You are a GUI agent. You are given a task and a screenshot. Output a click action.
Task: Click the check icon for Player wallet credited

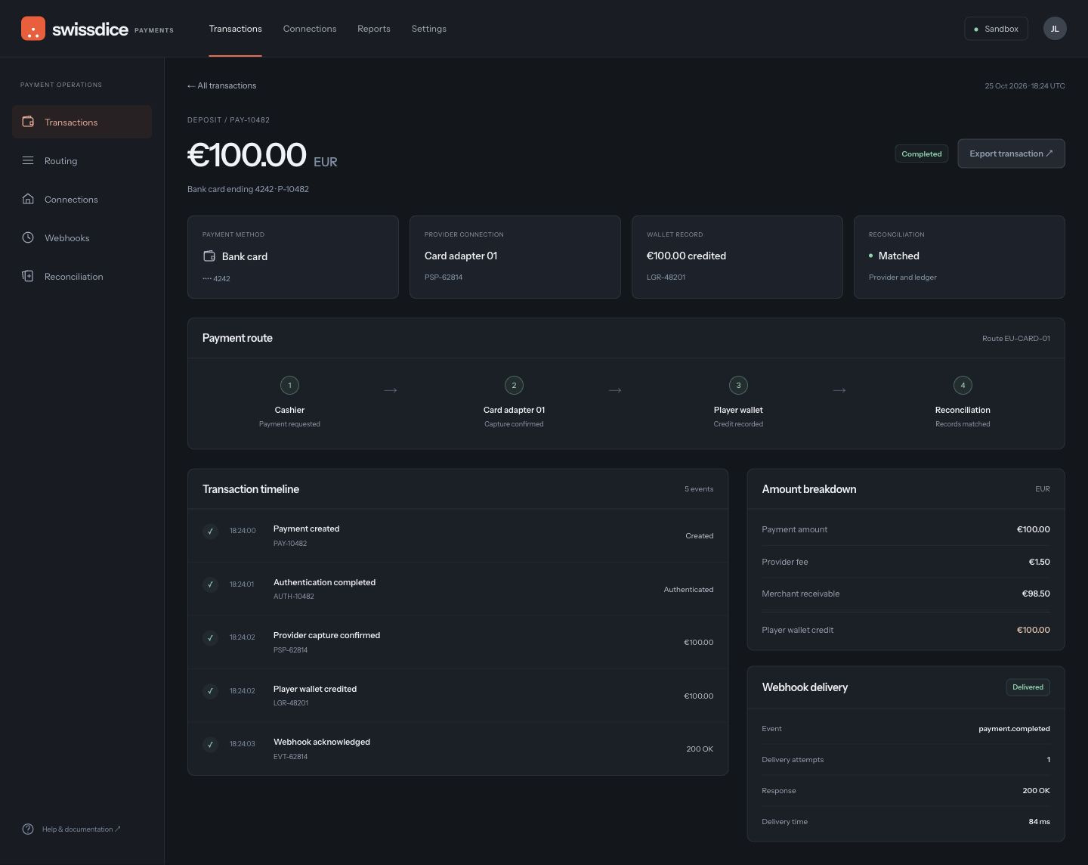210,691
